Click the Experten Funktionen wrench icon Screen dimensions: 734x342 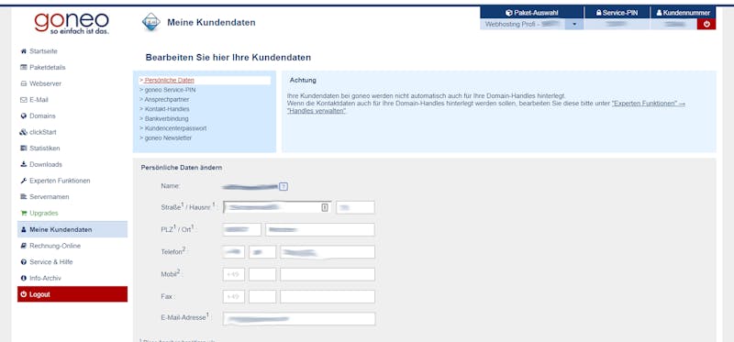[24, 181]
